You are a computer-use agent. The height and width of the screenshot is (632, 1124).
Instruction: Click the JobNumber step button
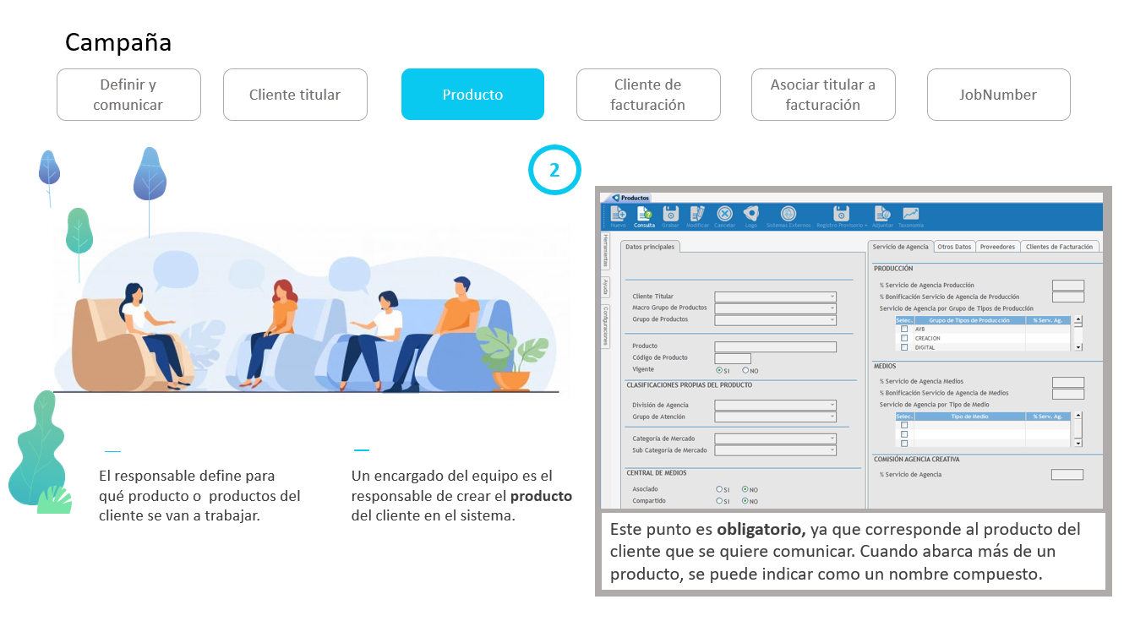998,95
